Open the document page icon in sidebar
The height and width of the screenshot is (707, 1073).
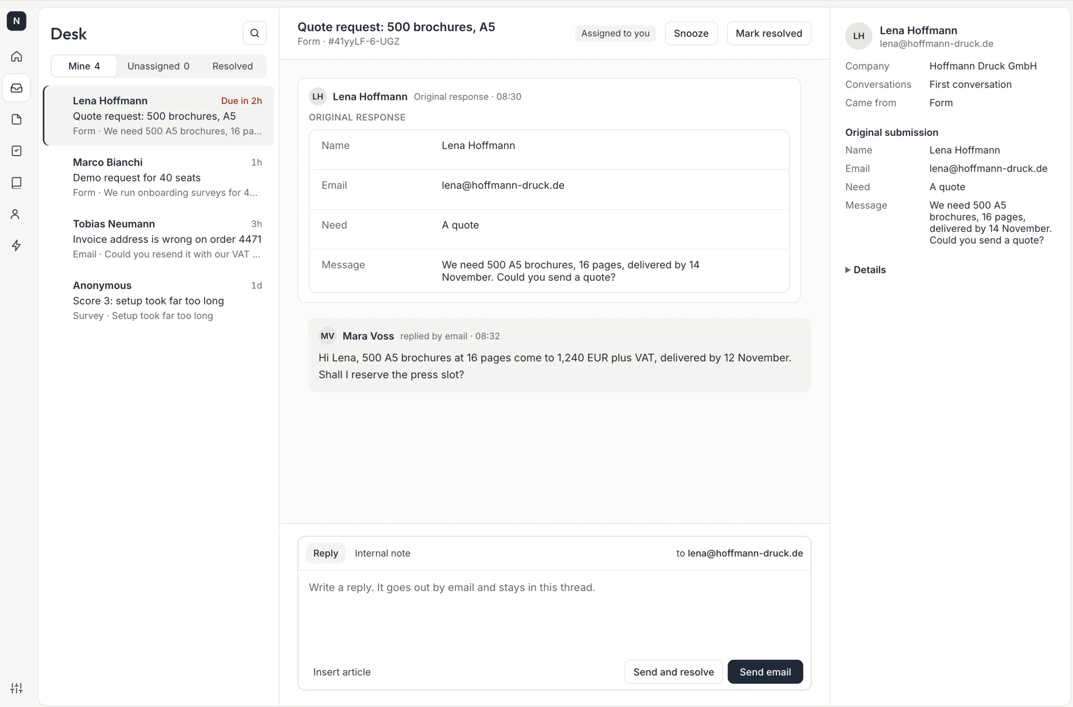click(16, 120)
